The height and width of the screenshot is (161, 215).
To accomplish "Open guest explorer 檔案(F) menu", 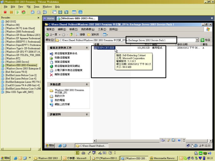I will pyautogui.click(x=50, y=29).
